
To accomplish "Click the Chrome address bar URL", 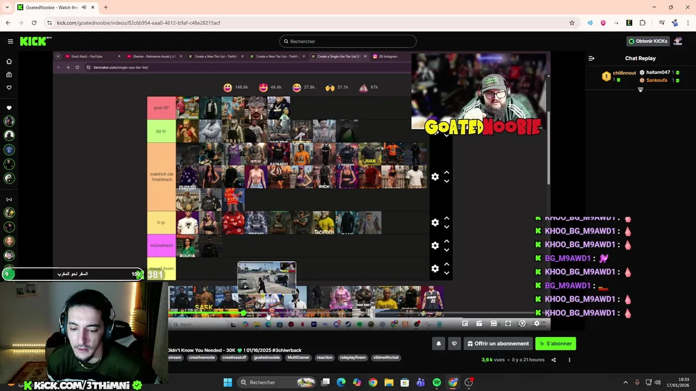I will coord(139,23).
